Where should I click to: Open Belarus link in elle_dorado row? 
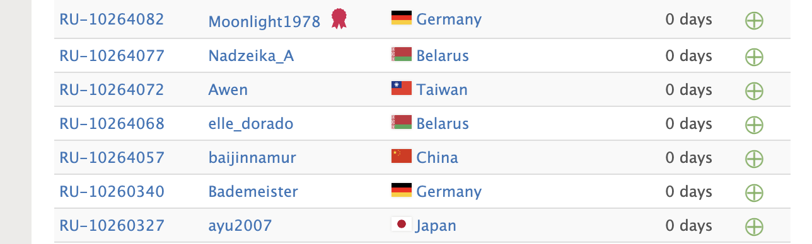(x=443, y=123)
